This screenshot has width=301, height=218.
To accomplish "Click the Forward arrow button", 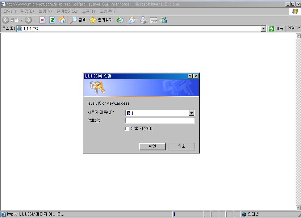I will (28, 20).
